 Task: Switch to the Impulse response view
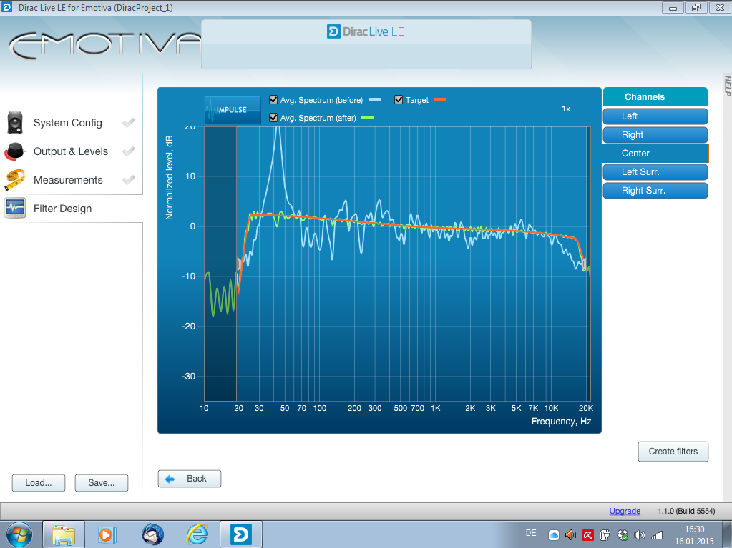[233, 110]
